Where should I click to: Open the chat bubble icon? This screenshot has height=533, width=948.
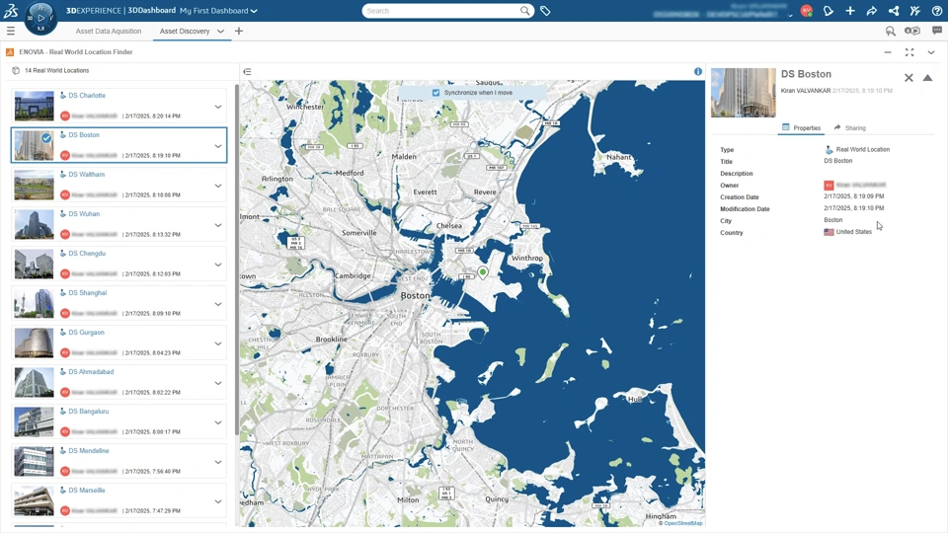[937, 31]
